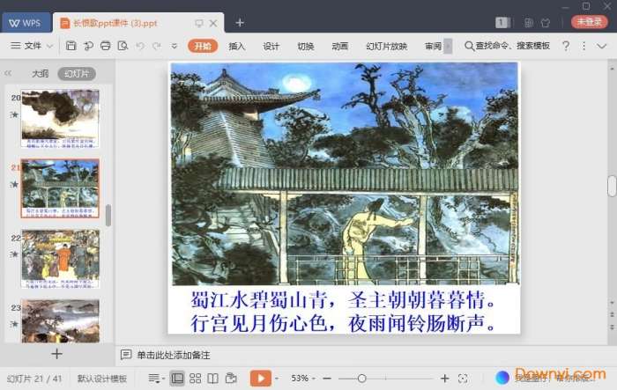
Task: Click the 默认设计模板 status label
Action: (x=102, y=379)
